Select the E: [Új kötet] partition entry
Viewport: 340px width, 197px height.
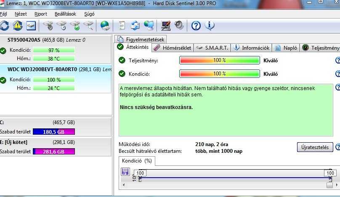56,147
